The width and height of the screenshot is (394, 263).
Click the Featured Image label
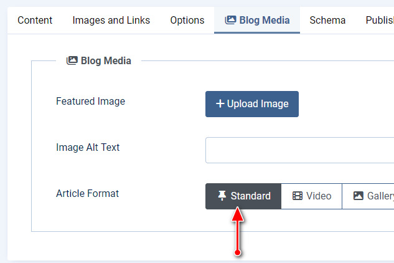[x=90, y=101]
